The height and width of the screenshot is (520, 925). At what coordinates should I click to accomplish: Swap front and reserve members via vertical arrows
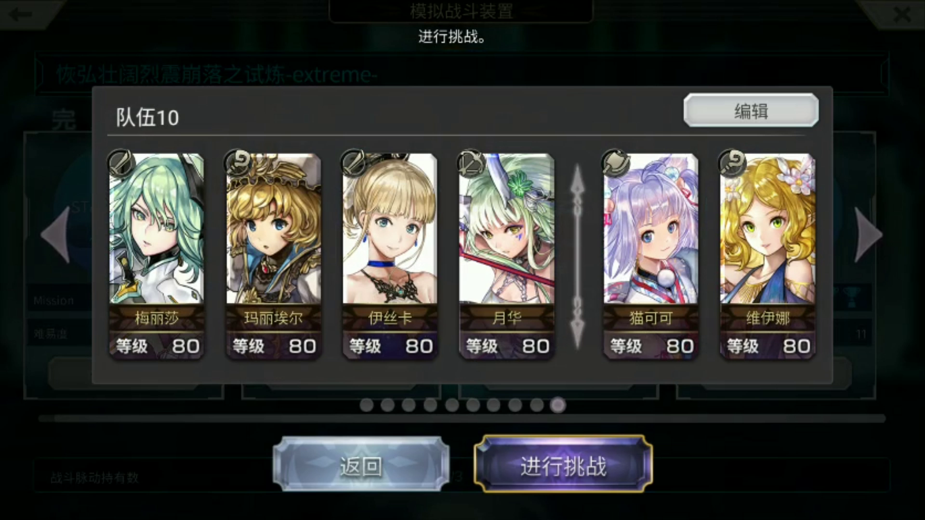[578, 257]
